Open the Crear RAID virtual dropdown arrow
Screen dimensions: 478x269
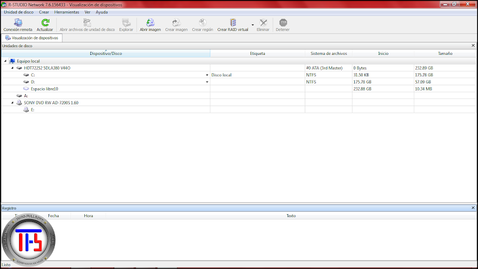[252, 25]
